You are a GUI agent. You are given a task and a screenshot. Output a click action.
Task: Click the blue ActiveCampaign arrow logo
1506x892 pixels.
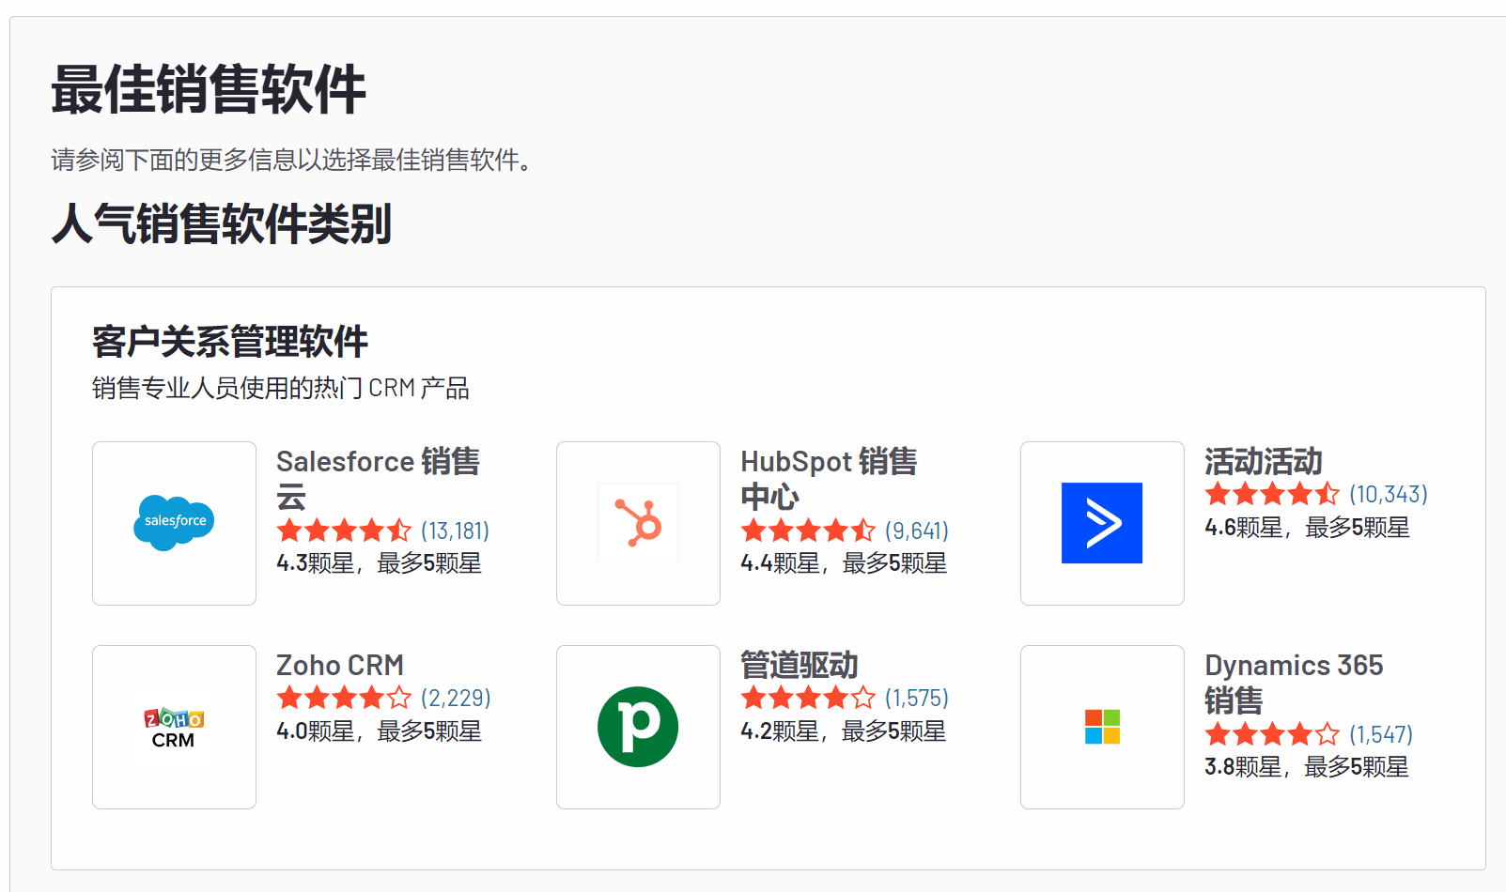click(x=1101, y=523)
